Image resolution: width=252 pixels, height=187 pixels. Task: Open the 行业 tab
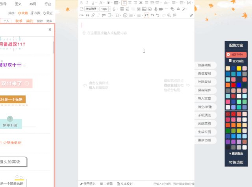click(48, 4)
